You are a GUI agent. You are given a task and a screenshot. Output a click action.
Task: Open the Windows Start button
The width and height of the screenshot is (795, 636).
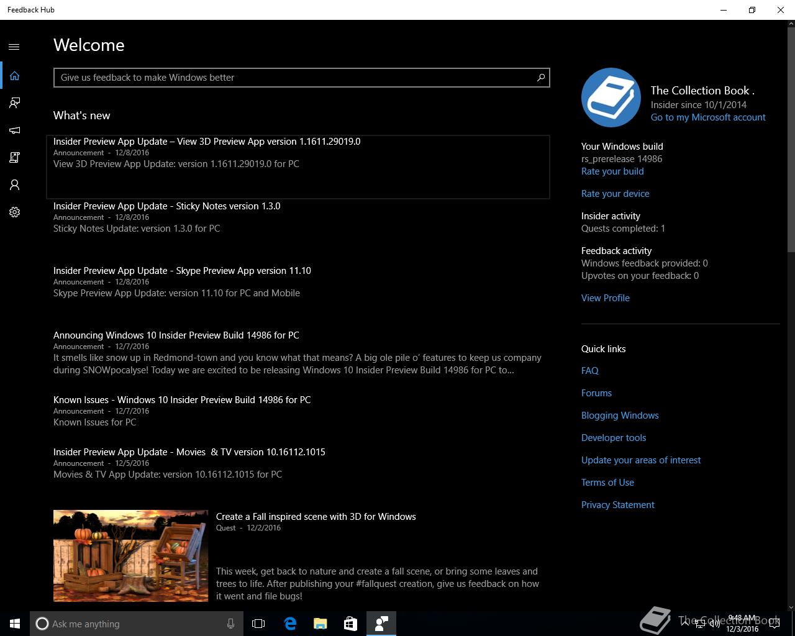pos(15,624)
